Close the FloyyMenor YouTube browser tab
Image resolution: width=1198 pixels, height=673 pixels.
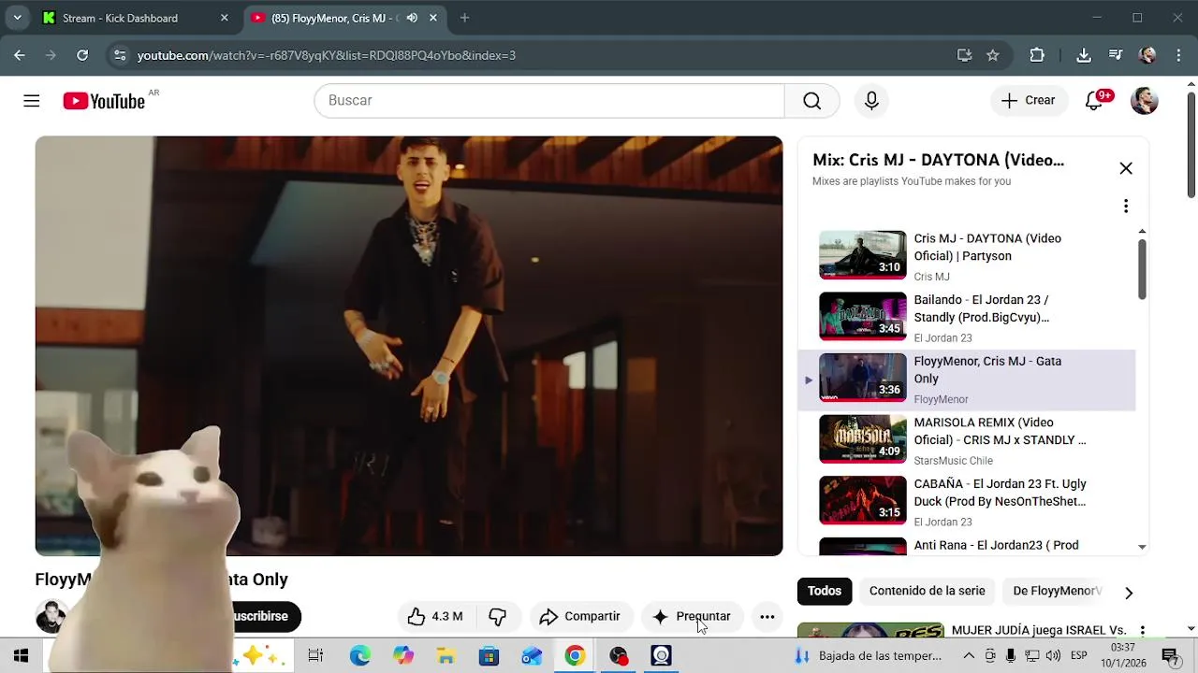[x=432, y=18]
